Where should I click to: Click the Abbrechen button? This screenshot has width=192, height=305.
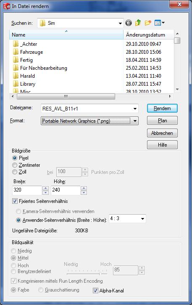click(x=162, y=133)
